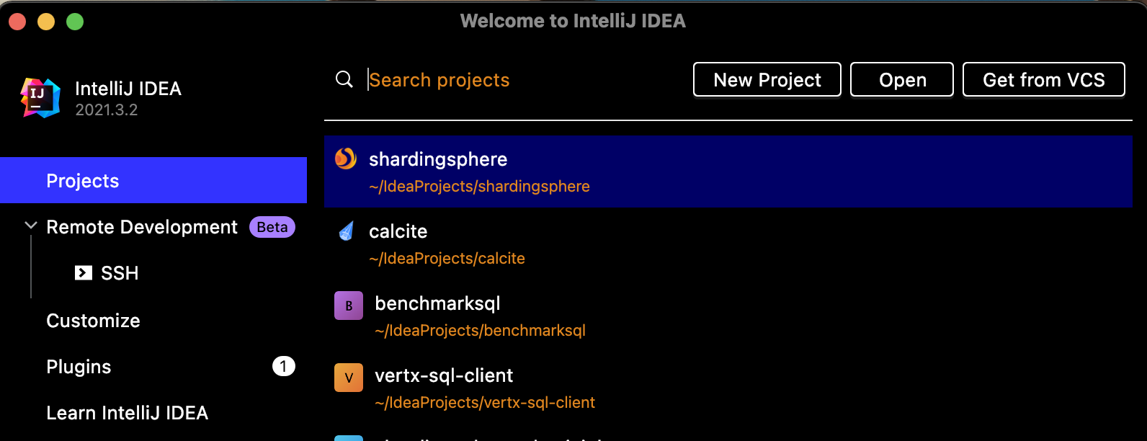
Task: Open the Projects tab
Action: pos(82,181)
